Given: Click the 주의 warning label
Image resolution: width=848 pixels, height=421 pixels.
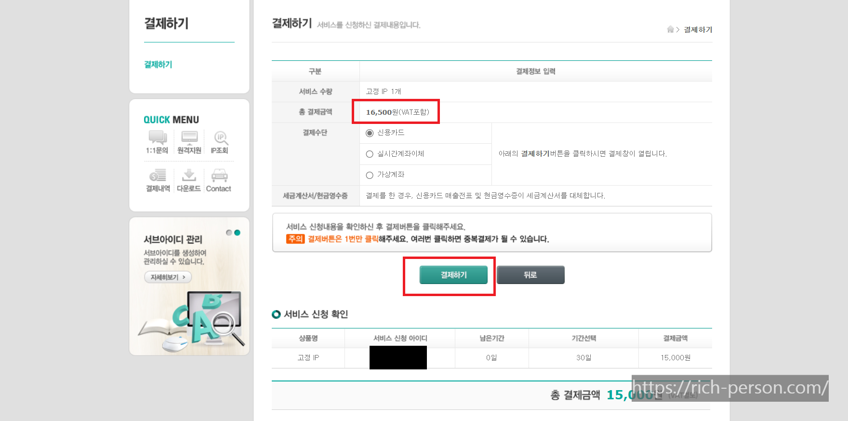Looking at the screenshot, I should pos(295,239).
